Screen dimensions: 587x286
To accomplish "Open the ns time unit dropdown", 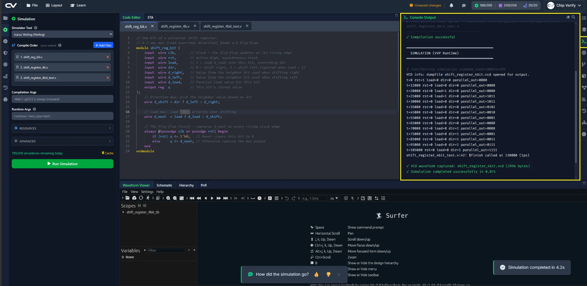I will [x=334, y=198].
